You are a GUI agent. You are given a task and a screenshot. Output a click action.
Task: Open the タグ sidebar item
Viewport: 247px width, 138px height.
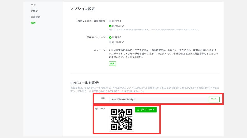33,5
